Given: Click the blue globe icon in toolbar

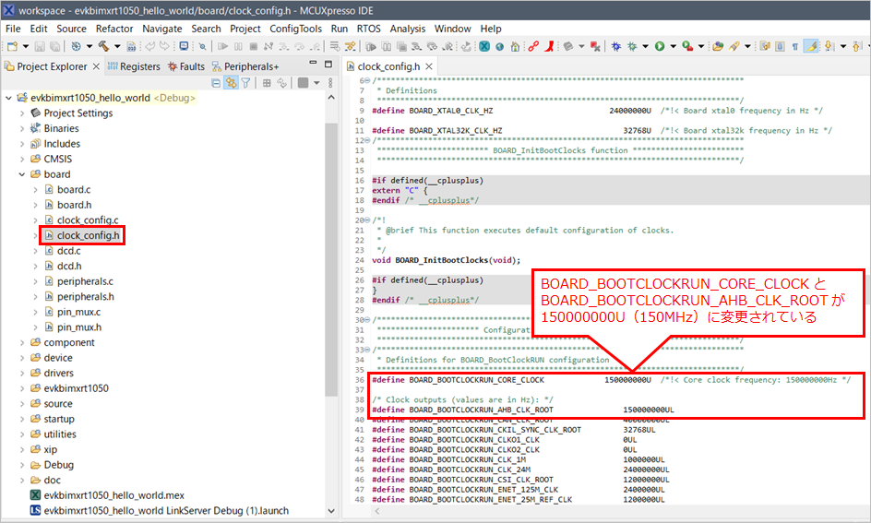Looking at the screenshot, I should [x=500, y=47].
